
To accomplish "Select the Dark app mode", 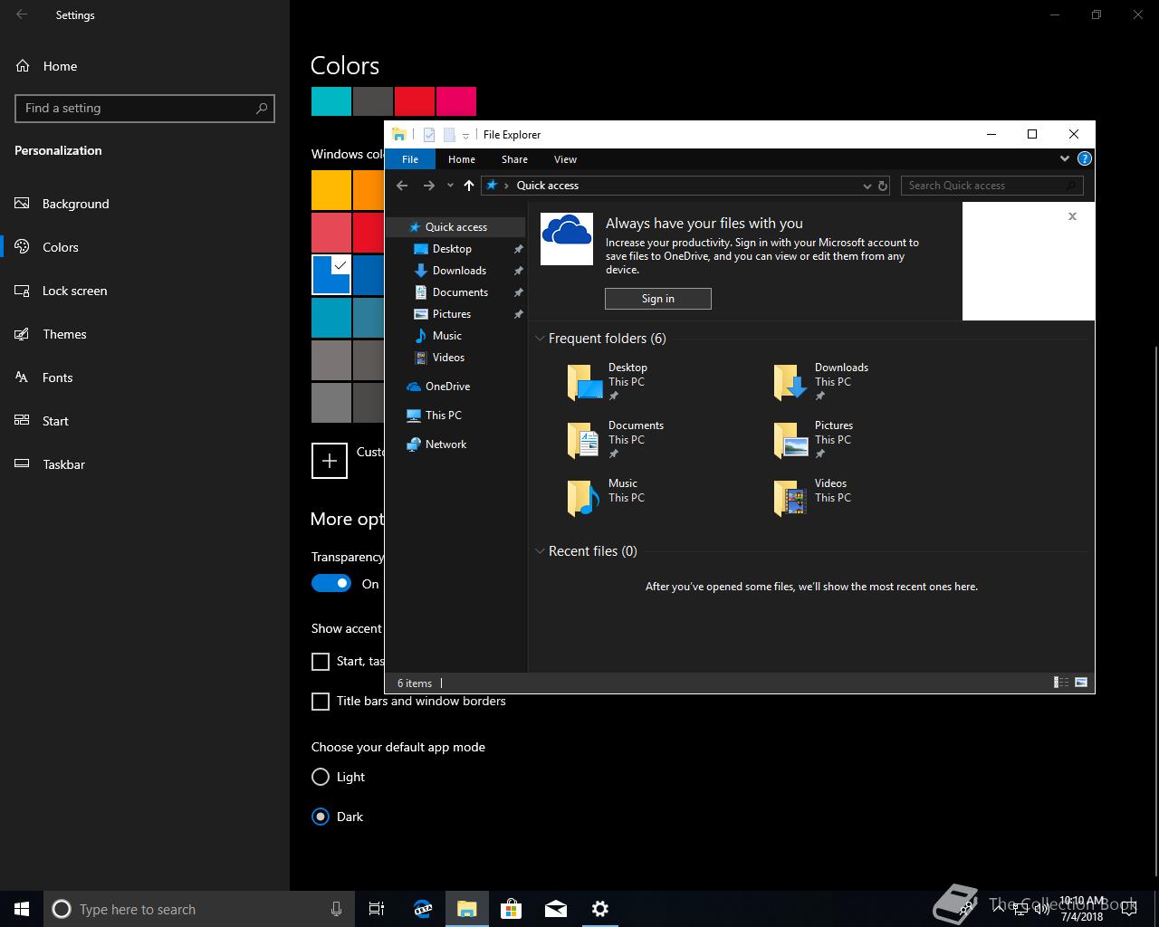I will tap(321, 817).
